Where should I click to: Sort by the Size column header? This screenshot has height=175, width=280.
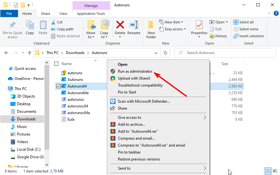click(225, 64)
